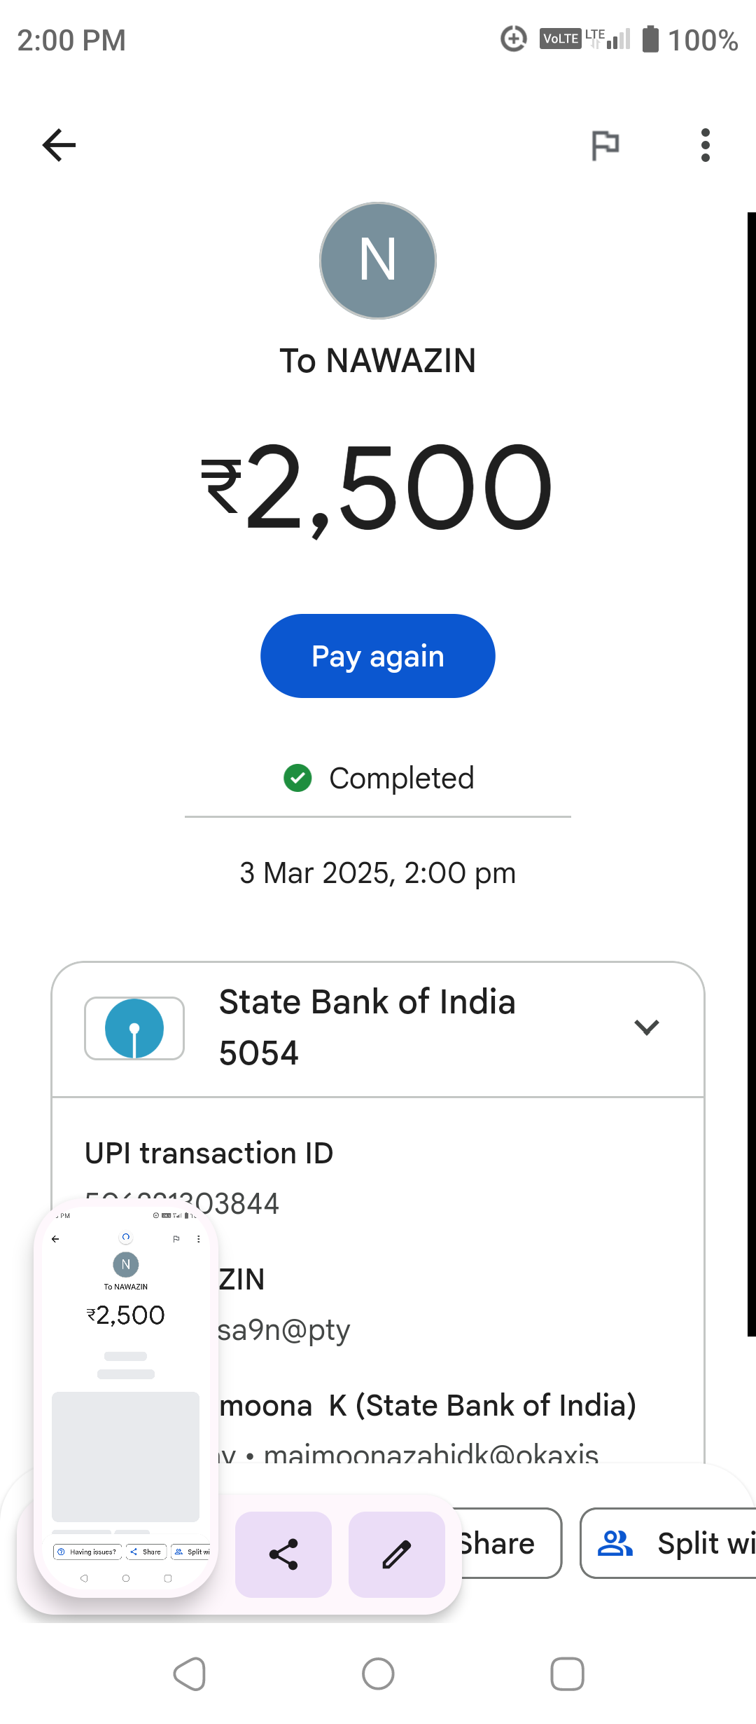The width and height of the screenshot is (756, 1724).
Task: Tap the back arrow icon
Action: click(x=59, y=145)
